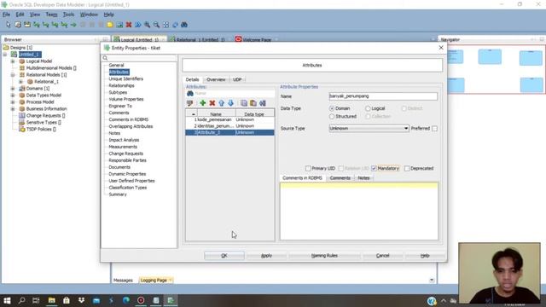
Task: Open the Tools menu
Action: [x=68, y=14]
